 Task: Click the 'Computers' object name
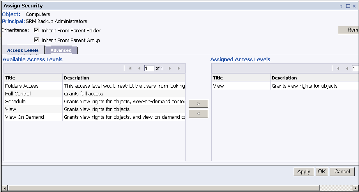(x=38, y=14)
